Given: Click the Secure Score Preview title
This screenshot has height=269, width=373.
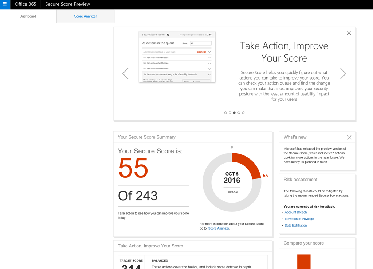Looking at the screenshot, I should pos(67,4).
